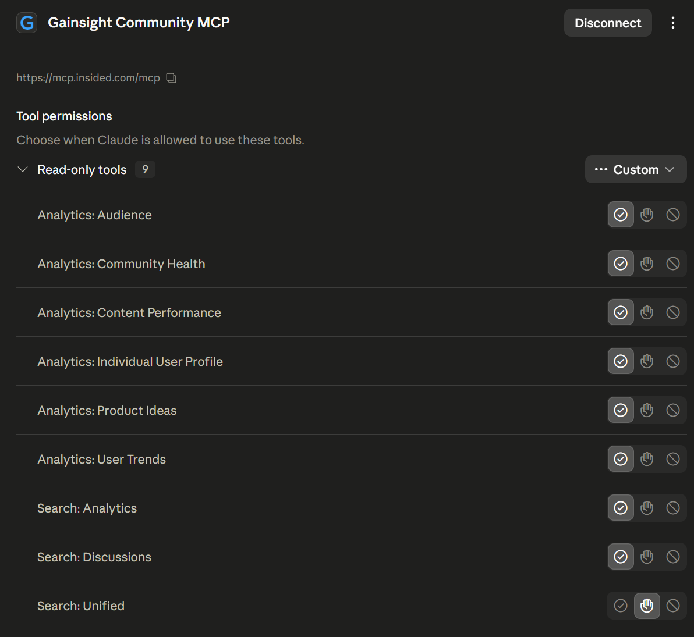Always allow Analytics: Product Ideas
694x637 pixels.
tap(621, 410)
